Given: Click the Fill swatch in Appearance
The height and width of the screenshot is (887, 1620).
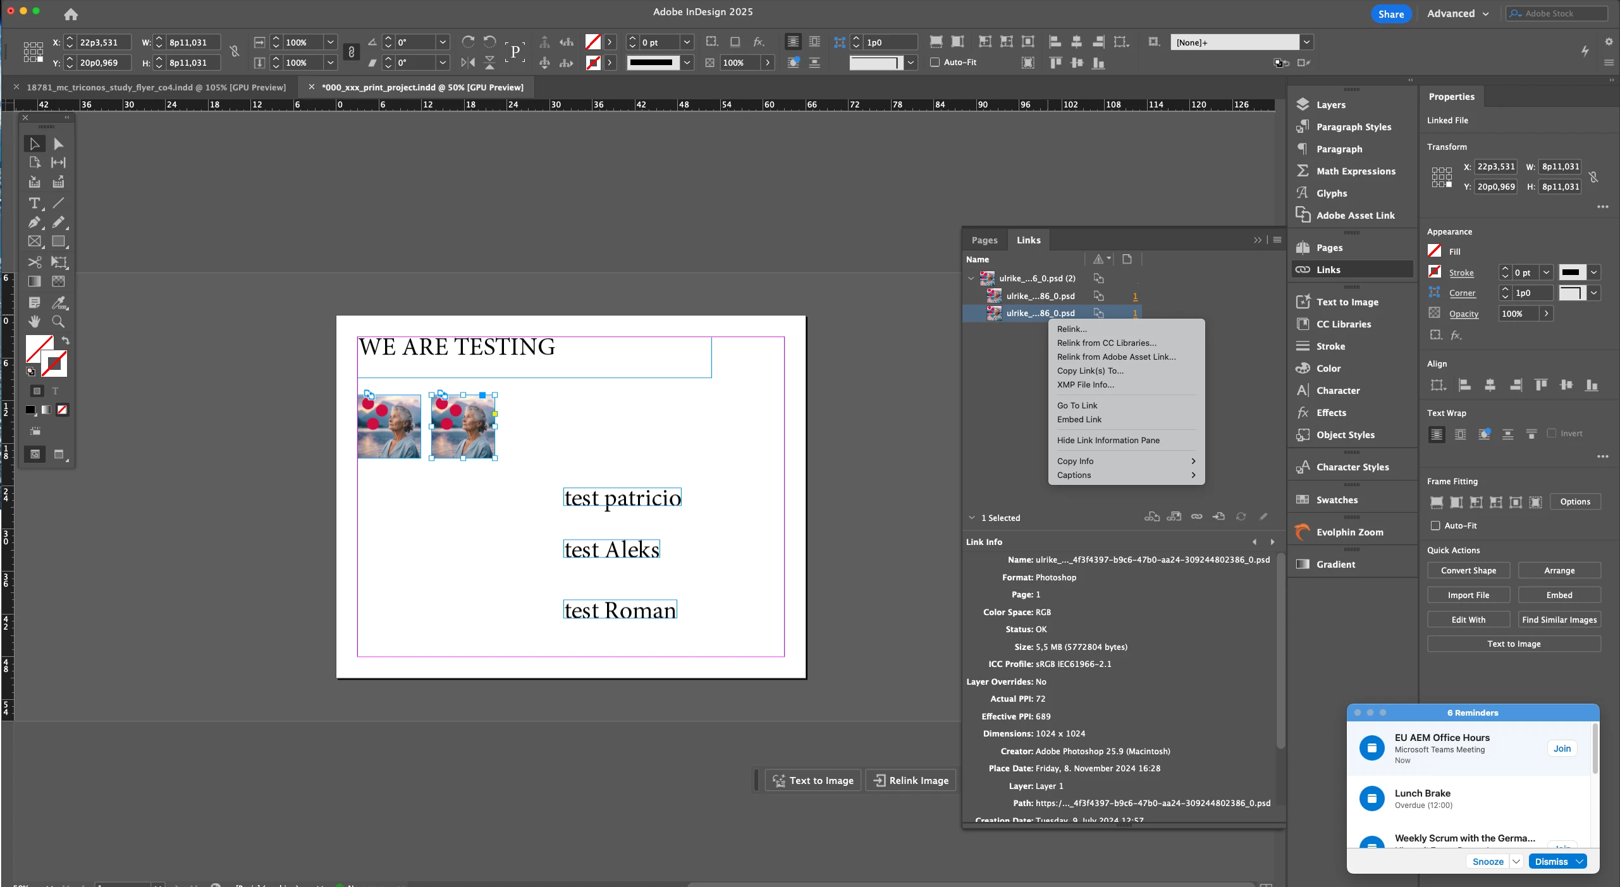Looking at the screenshot, I should coord(1435,251).
